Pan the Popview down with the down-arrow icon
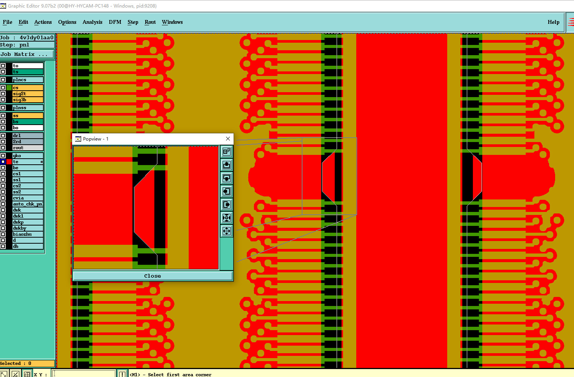574x377 pixels. [x=226, y=178]
